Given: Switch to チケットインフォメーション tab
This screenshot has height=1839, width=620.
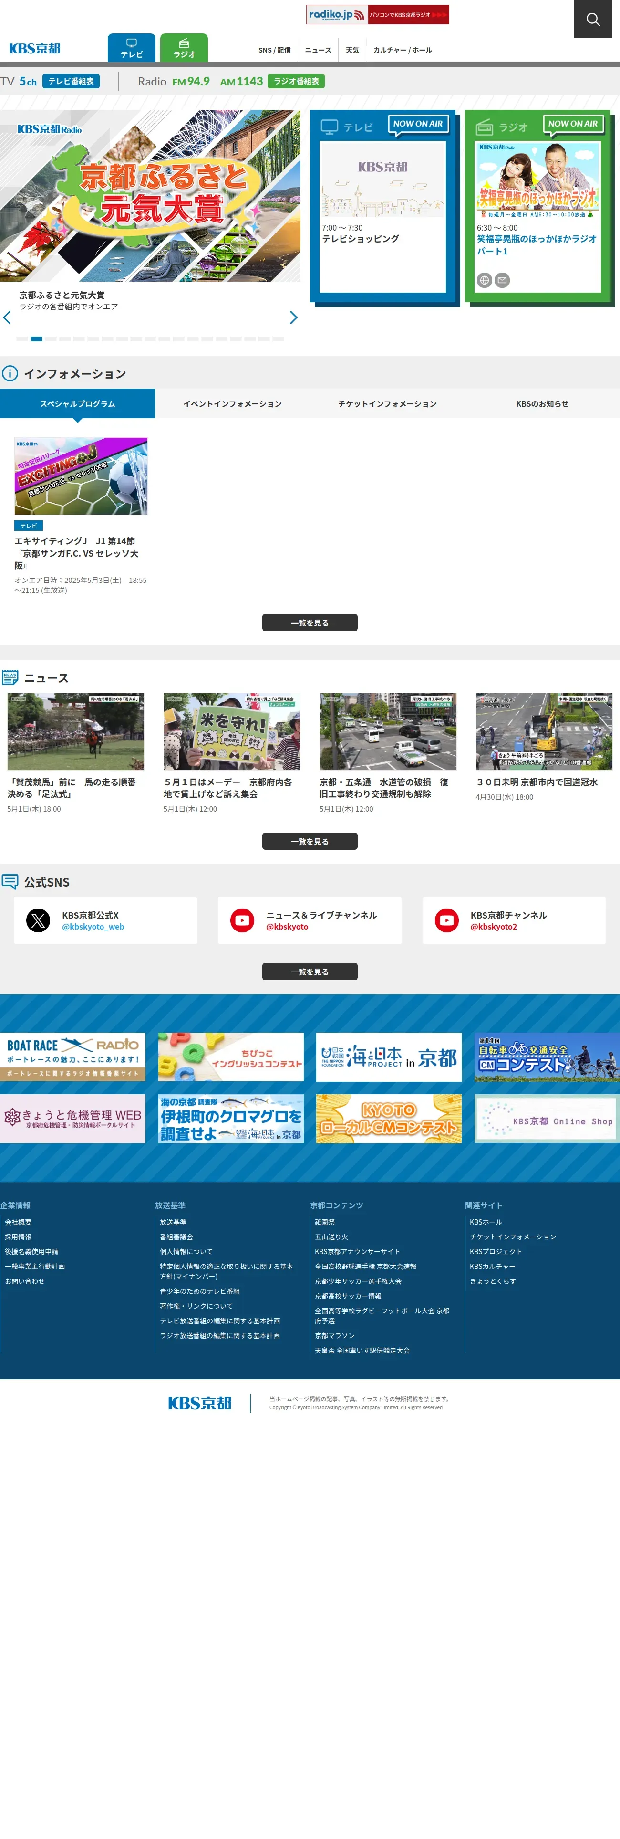Looking at the screenshot, I should 387,404.
